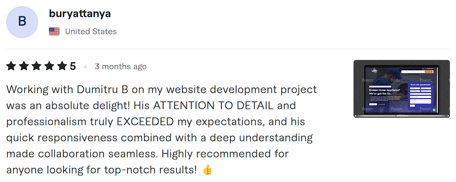Click the fifth rating star
The height and width of the screenshot is (182, 456).
pyautogui.click(x=62, y=66)
